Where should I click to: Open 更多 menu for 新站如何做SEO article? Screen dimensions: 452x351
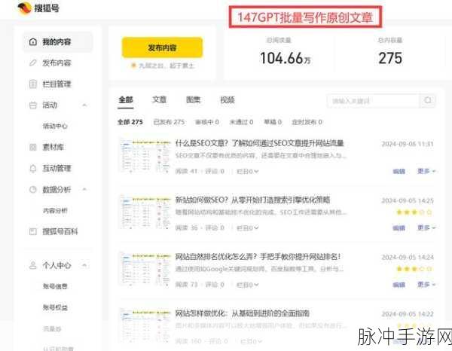coord(426,227)
